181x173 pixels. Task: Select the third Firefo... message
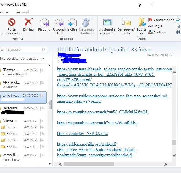pos(23,140)
